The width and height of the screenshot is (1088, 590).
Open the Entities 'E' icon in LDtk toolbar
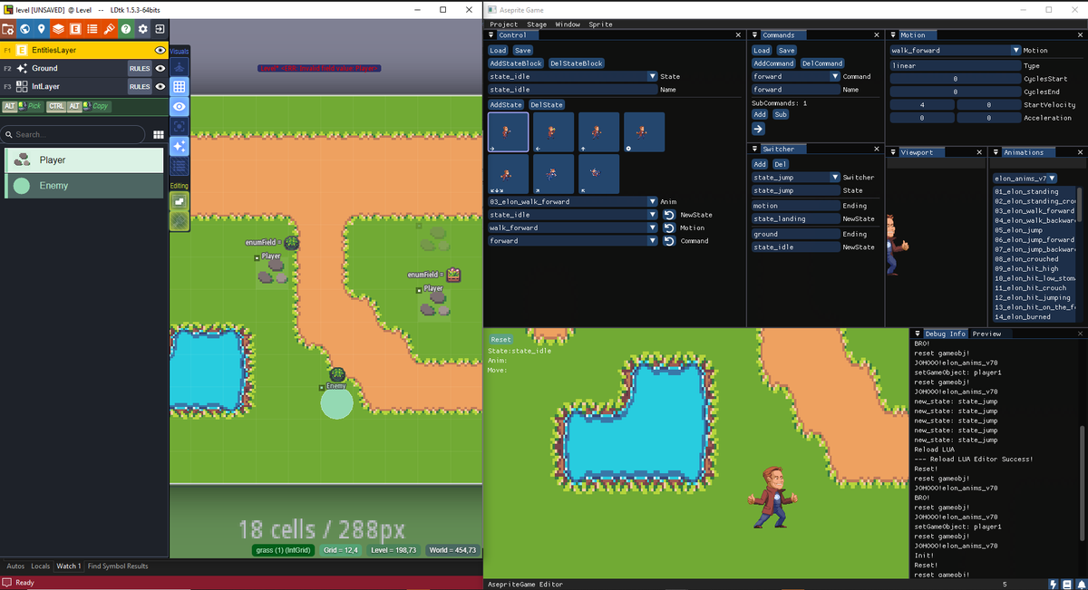[x=75, y=29]
